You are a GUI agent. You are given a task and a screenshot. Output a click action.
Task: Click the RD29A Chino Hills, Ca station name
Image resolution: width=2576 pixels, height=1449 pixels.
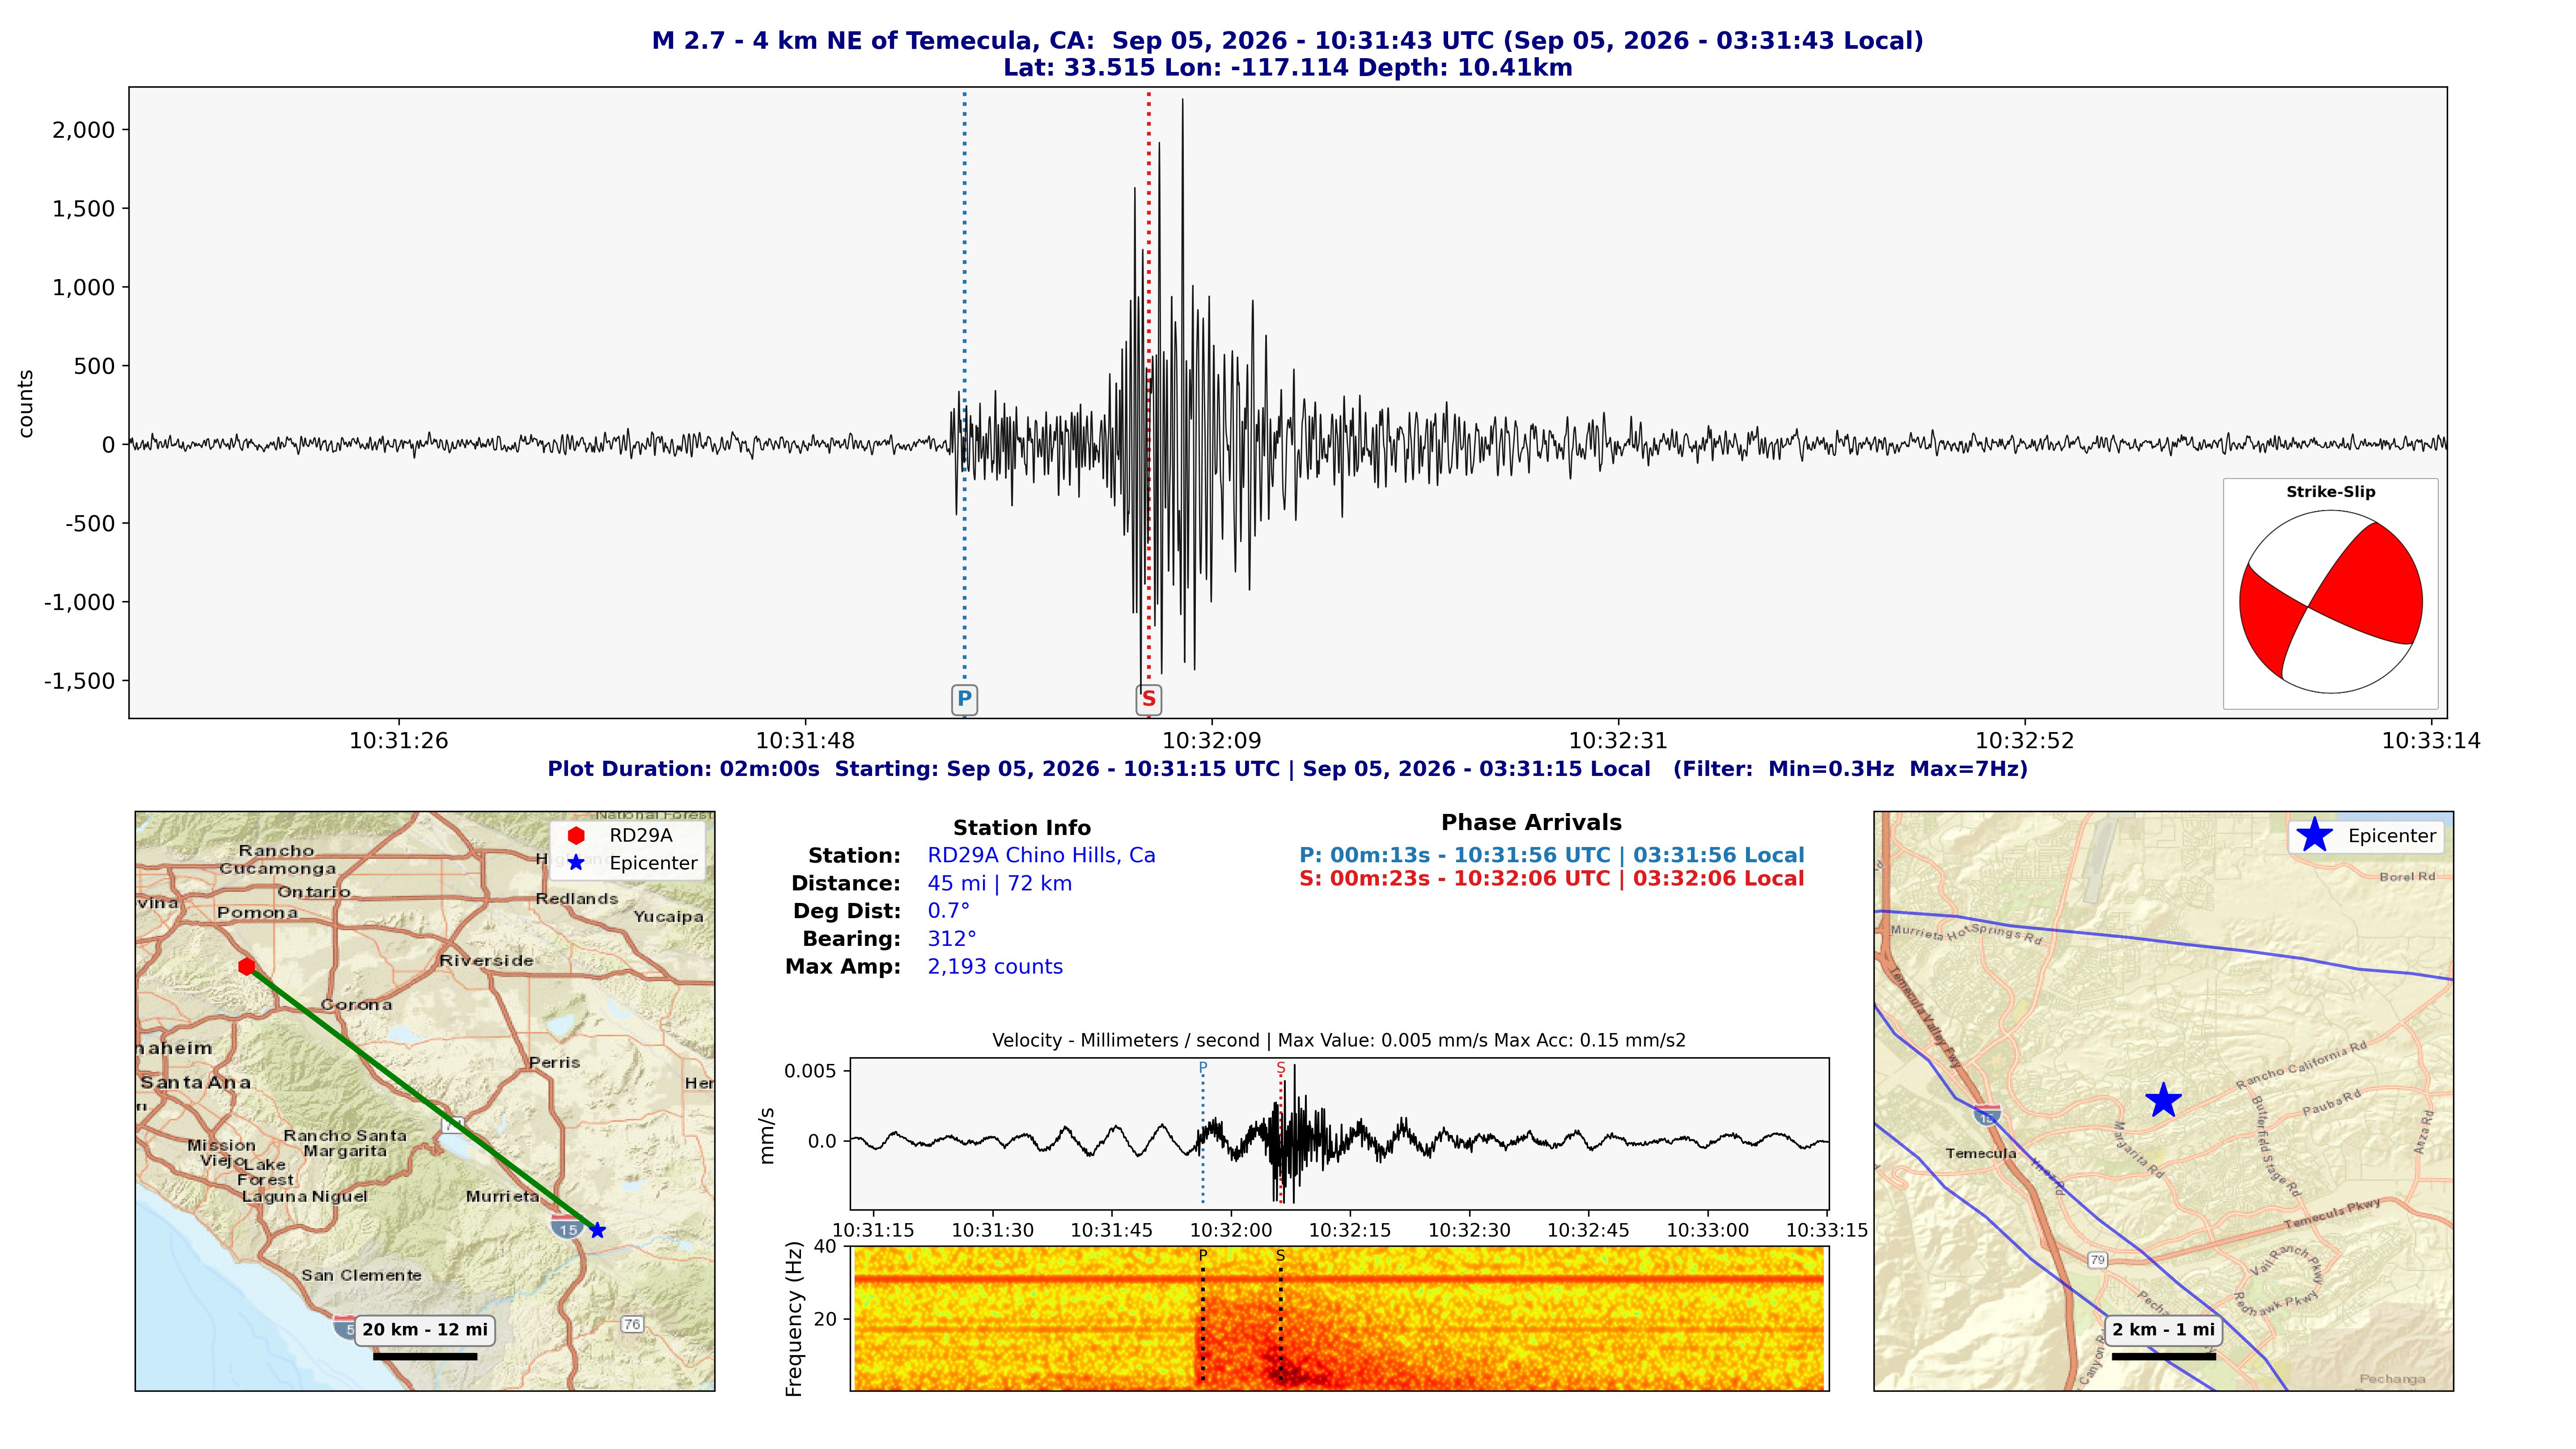click(1041, 855)
